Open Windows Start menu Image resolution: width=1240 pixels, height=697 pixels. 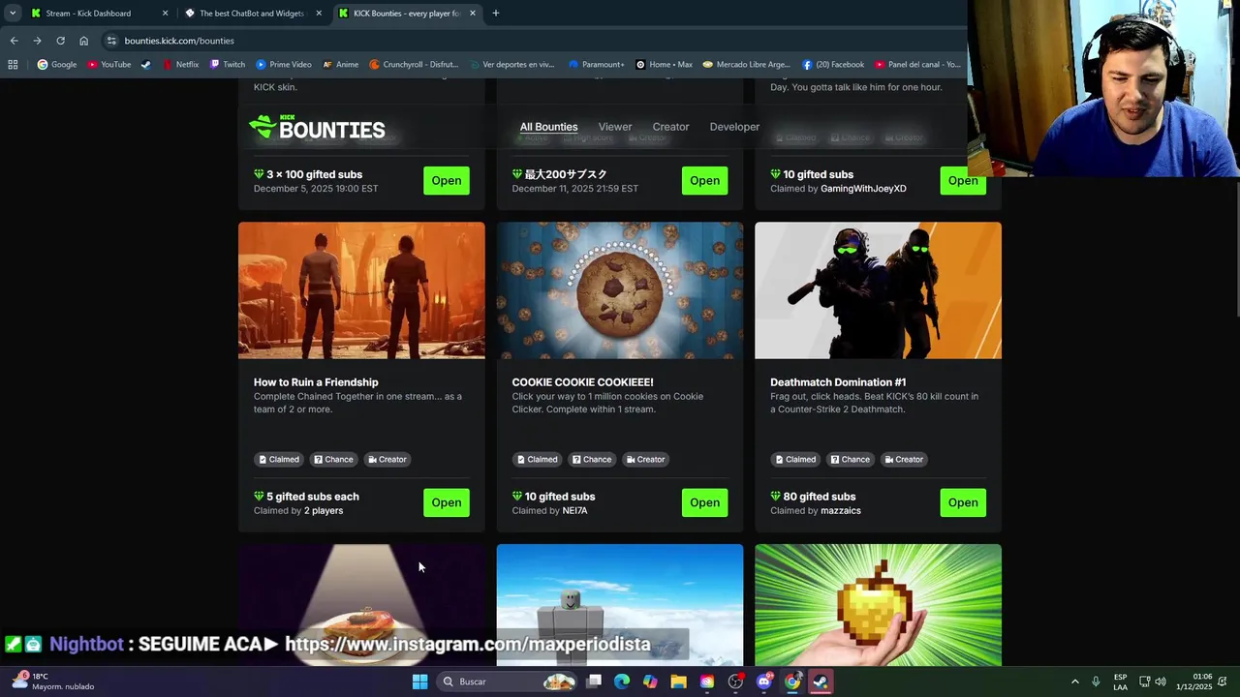click(419, 682)
